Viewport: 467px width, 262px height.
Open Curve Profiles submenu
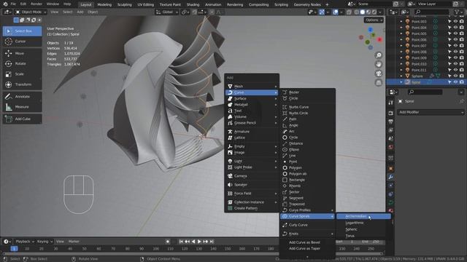click(x=308, y=210)
